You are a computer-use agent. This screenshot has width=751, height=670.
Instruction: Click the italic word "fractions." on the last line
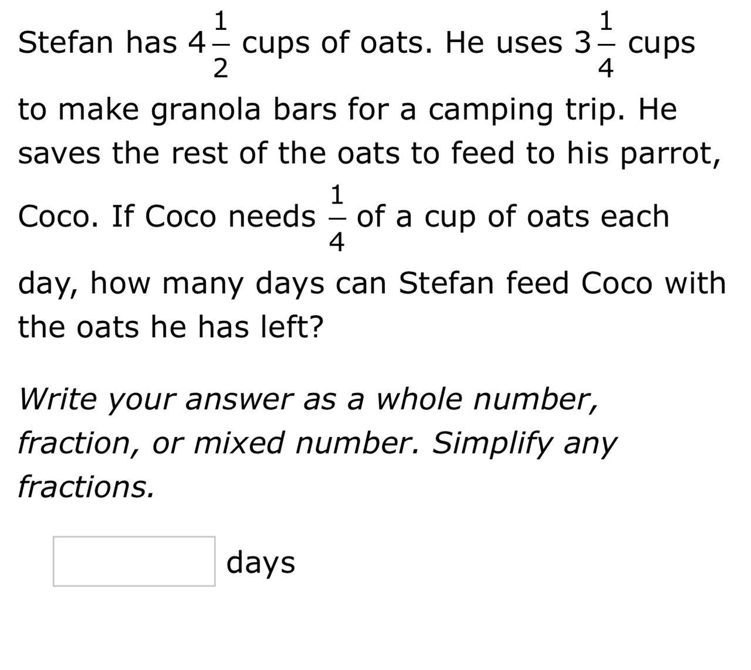point(86,486)
